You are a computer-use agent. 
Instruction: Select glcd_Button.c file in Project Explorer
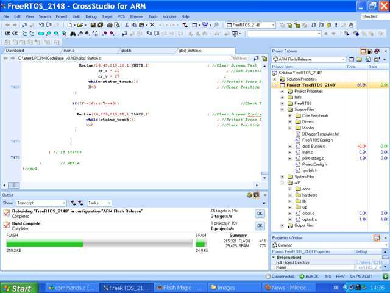pos(313,146)
